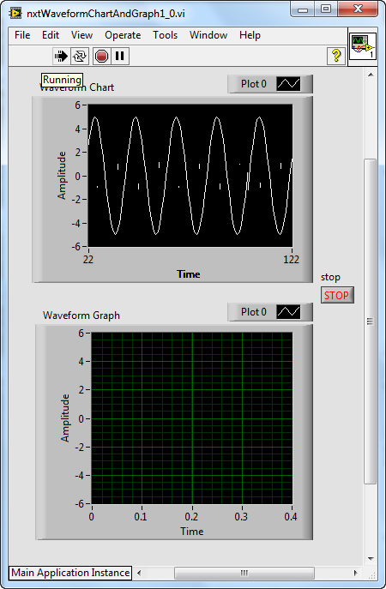386x589 pixels.
Task: Click inside the Waveform Graph plot area
Action: (x=191, y=418)
